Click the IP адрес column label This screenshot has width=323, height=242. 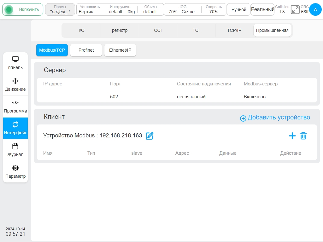click(x=53, y=84)
